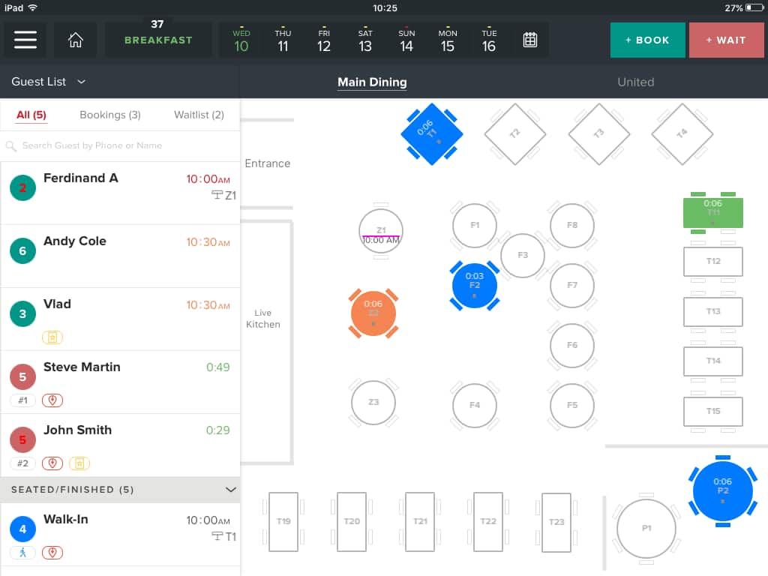Collapse the Seated/Finished section
Viewport: 768px width, 576px height.
pos(230,490)
